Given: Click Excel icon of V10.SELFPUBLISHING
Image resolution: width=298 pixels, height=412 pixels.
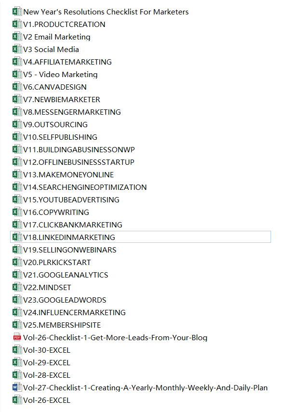Looking at the screenshot, I should pyautogui.click(x=17, y=137).
